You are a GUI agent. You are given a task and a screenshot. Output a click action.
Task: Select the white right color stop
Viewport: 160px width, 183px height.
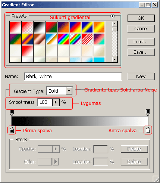[x=148, y=130]
